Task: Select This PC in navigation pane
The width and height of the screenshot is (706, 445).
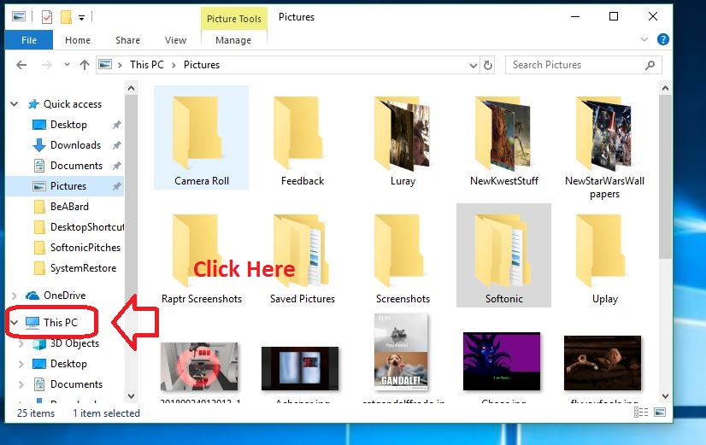Action: click(x=60, y=323)
